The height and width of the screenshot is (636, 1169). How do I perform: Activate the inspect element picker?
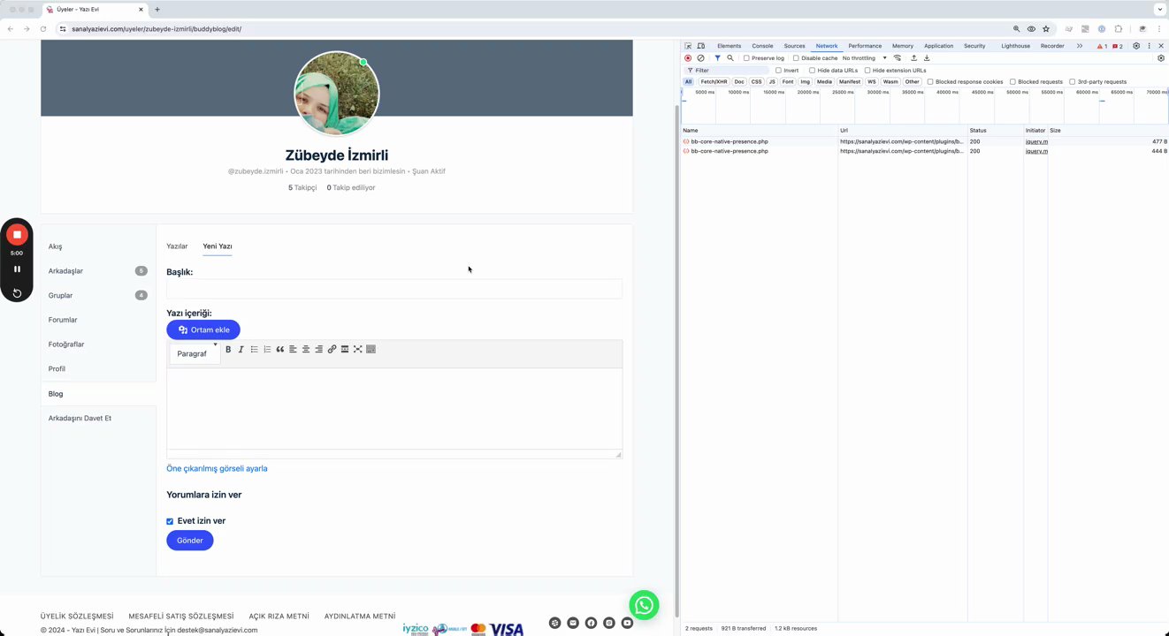(688, 46)
